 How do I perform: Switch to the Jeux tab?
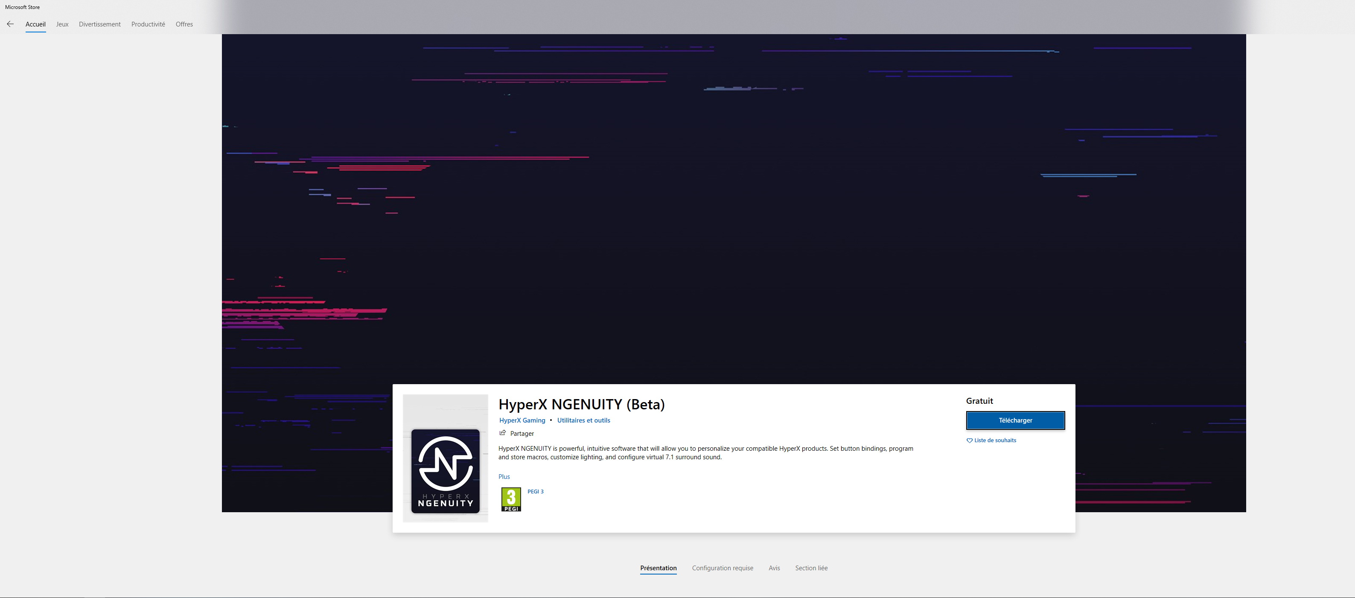click(62, 24)
